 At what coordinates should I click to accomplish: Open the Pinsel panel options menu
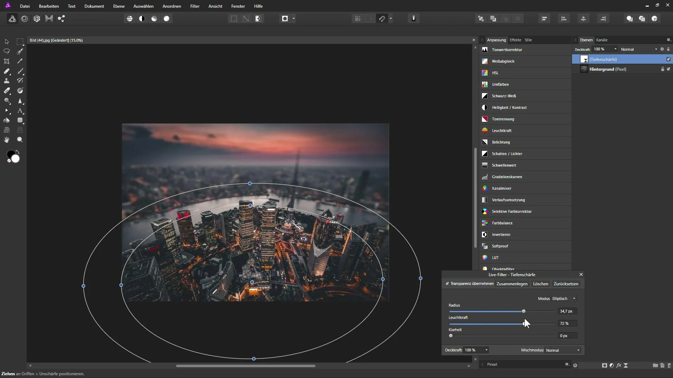tap(567, 364)
